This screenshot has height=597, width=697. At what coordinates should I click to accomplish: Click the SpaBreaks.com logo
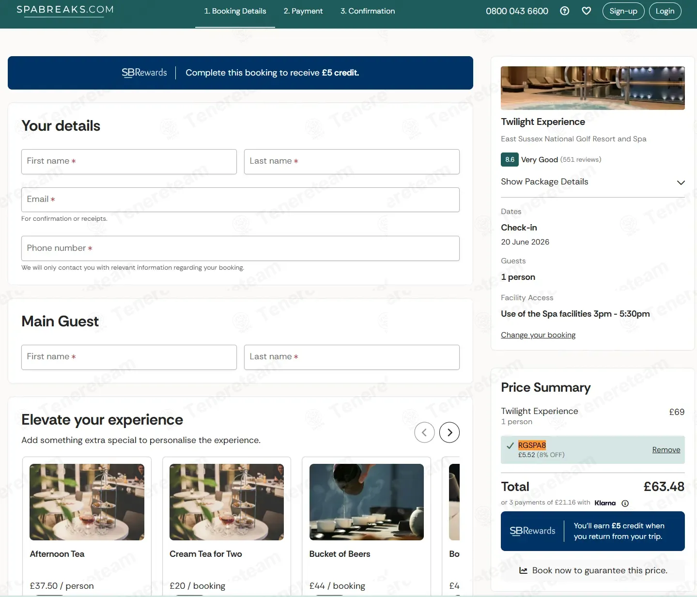click(x=65, y=10)
